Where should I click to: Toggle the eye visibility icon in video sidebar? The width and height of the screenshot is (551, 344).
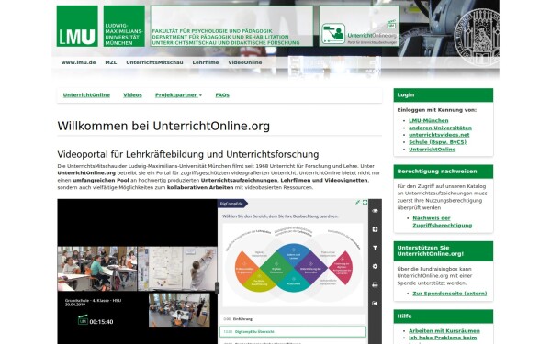tap(375, 211)
